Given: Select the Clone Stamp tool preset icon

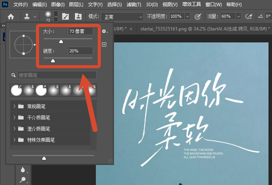Looking at the screenshot, I should (27, 17).
